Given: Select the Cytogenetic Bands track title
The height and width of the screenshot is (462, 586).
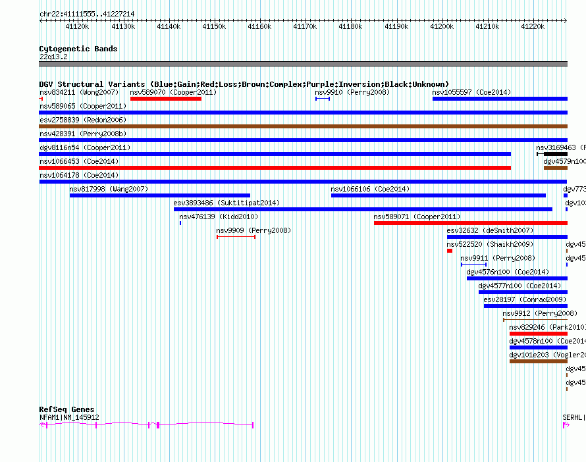Looking at the screenshot, I should (78, 49).
